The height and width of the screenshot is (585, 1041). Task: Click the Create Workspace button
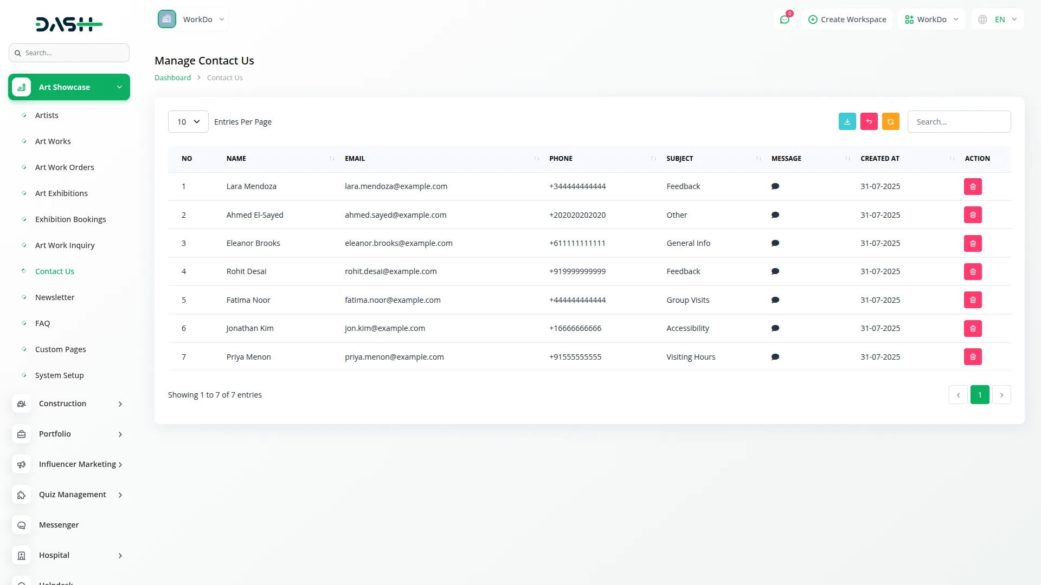[x=847, y=19]
